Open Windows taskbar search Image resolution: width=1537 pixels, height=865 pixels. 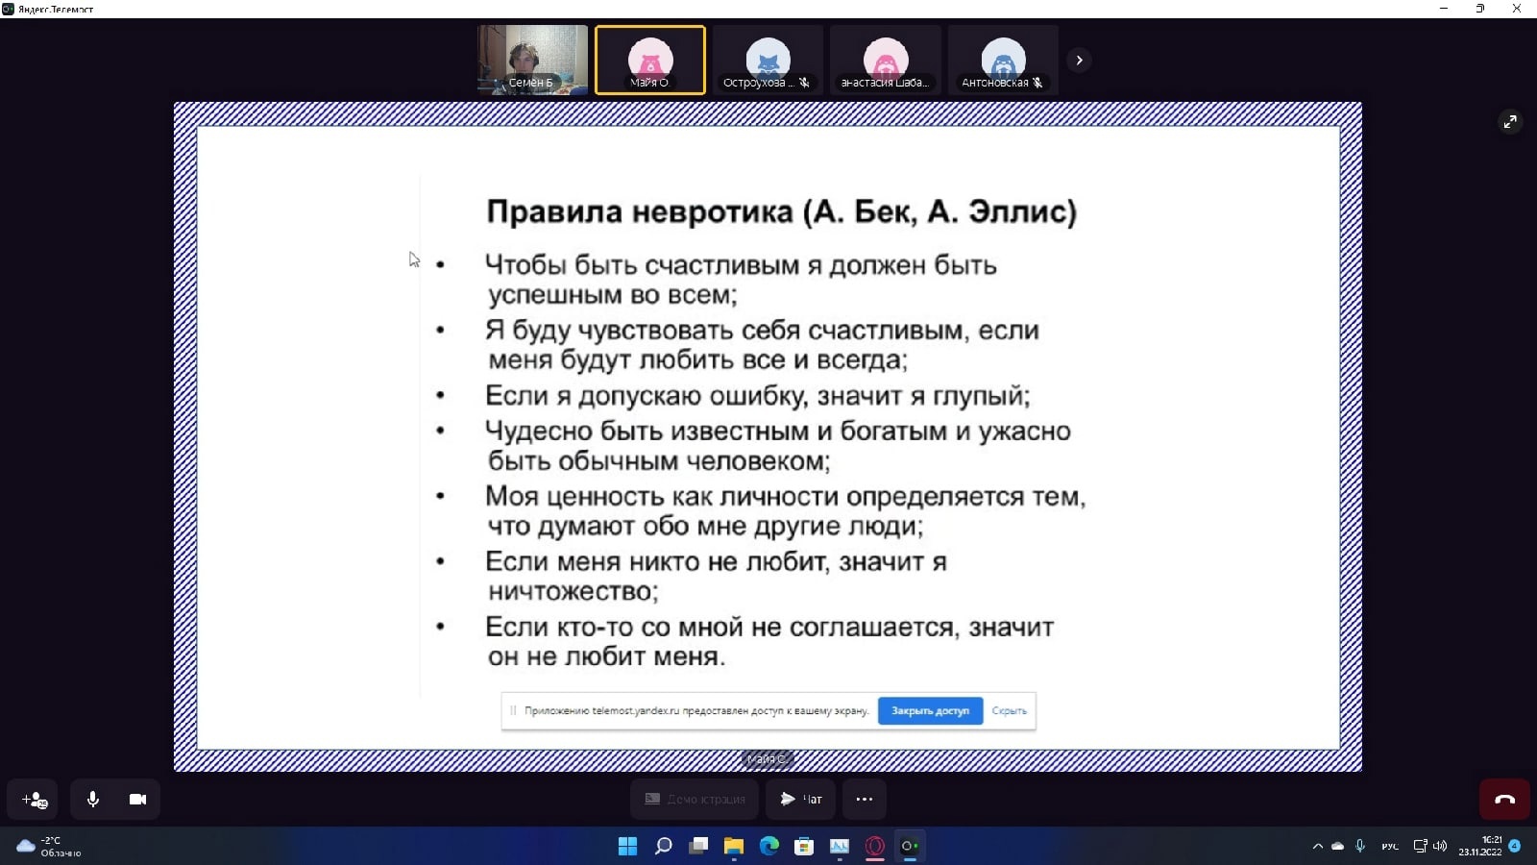[x=663, y=847]
